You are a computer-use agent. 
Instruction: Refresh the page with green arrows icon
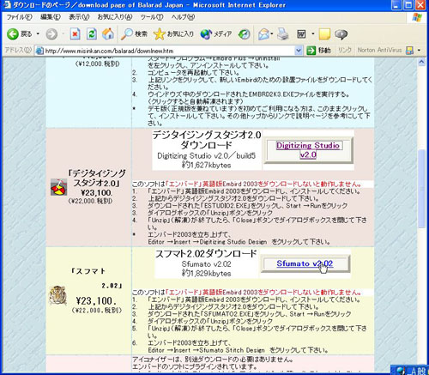(92, 34)
